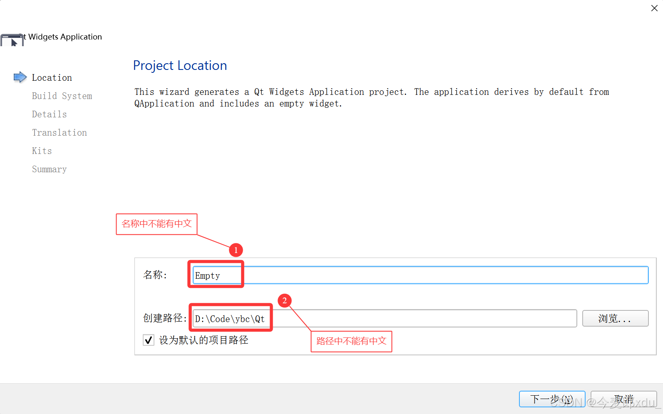Select the Kits wizard step
The image size is (663, 414).
click(42, 151)
